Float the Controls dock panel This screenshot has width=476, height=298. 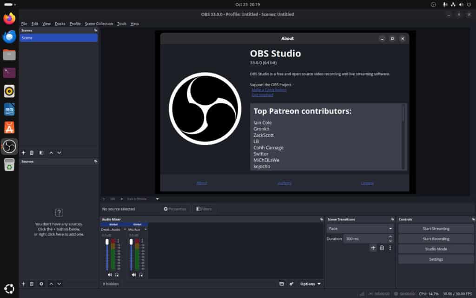(x=473, y=219)
